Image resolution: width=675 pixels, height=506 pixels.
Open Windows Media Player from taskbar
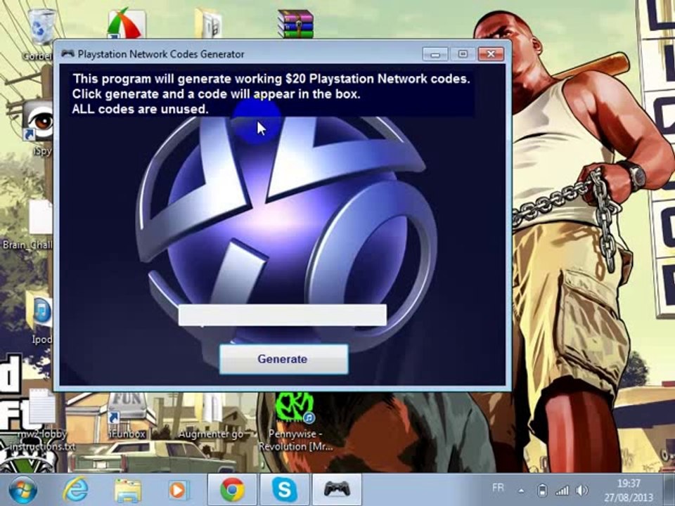pyautogui.click(x=178, y=490)
